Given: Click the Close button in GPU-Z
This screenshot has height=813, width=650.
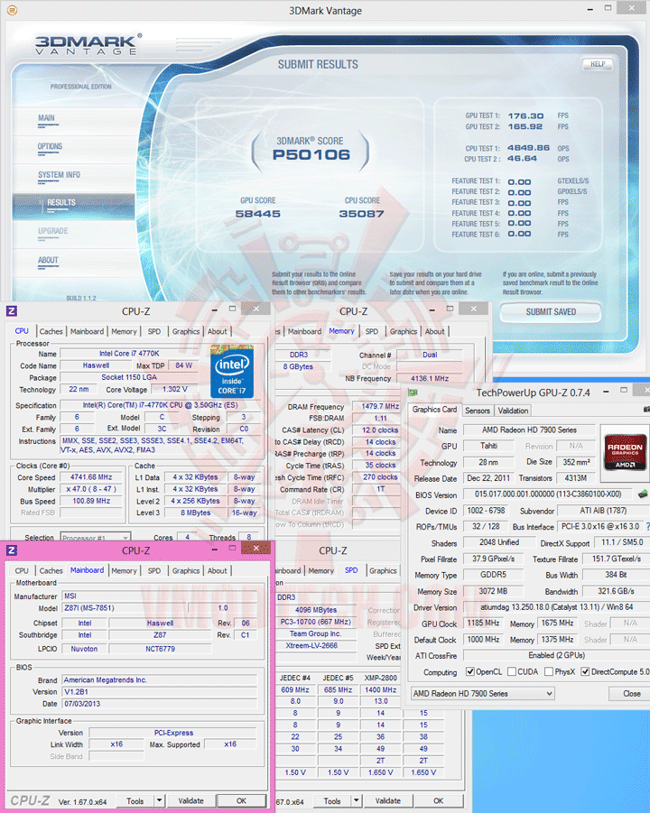Looking at the screenshot, I should (631, 694).
